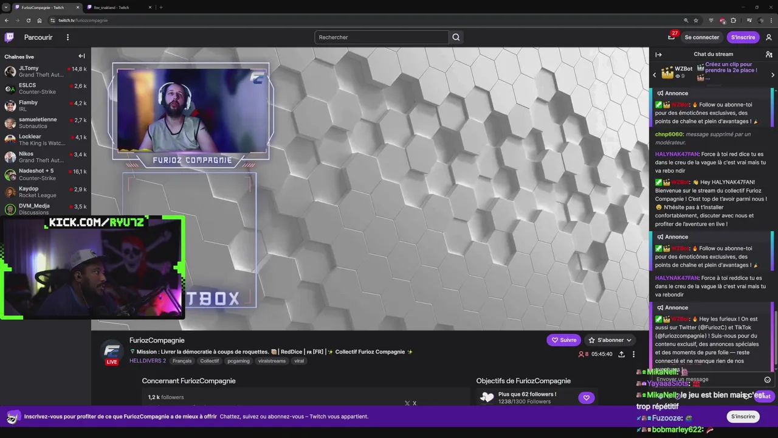Click the FuriozCompagnie channel name
The width and height of the screenshot is (778, 438).
[x=157, y=340]
